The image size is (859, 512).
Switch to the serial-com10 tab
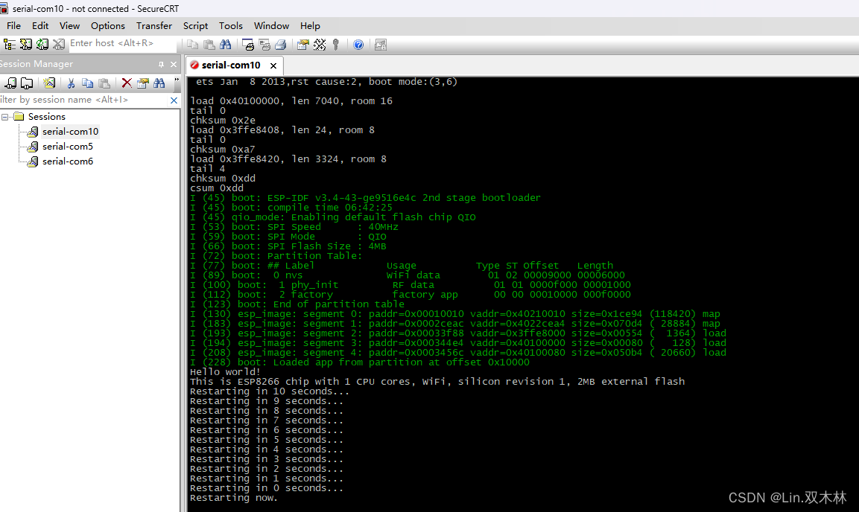coord(231,65)
